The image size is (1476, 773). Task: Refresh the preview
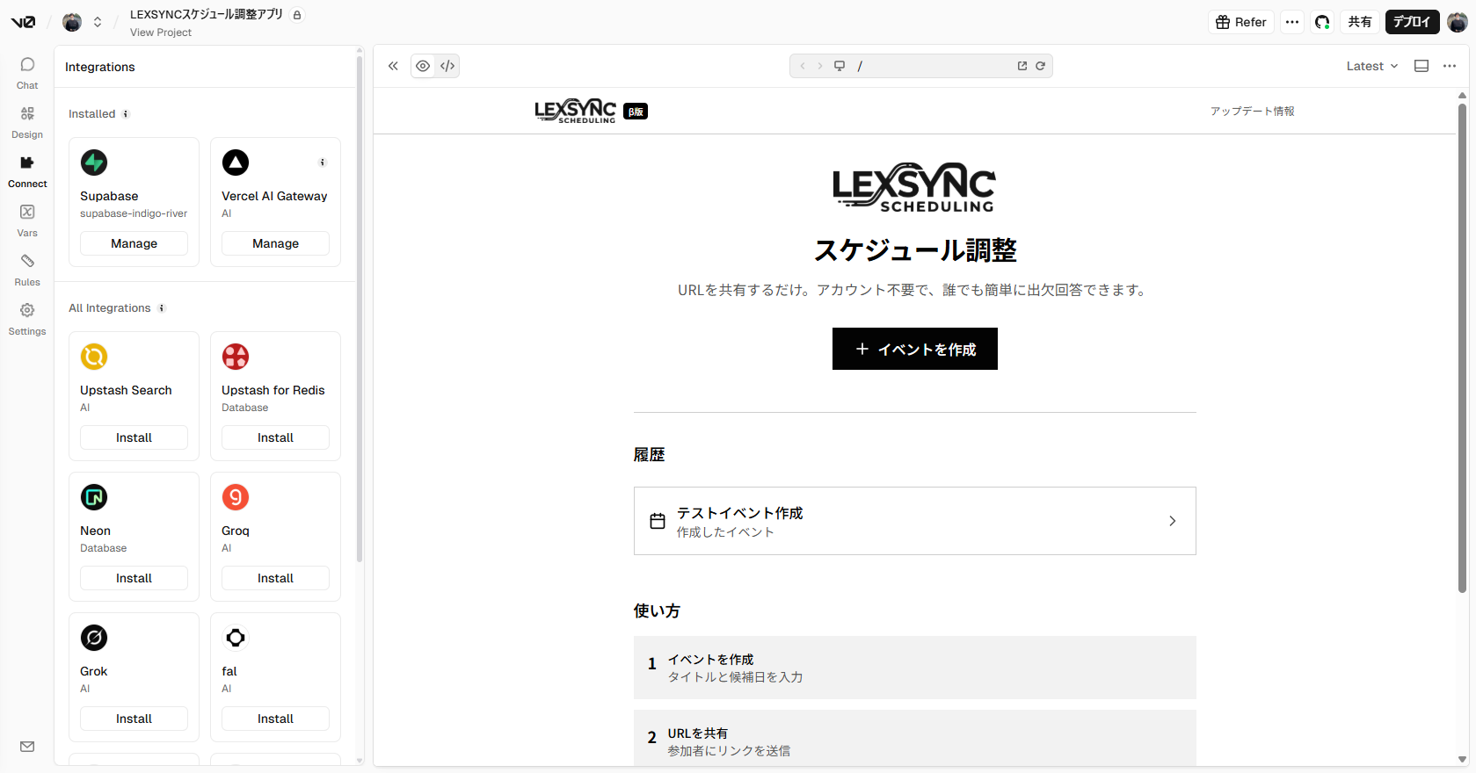(1040, 66)
